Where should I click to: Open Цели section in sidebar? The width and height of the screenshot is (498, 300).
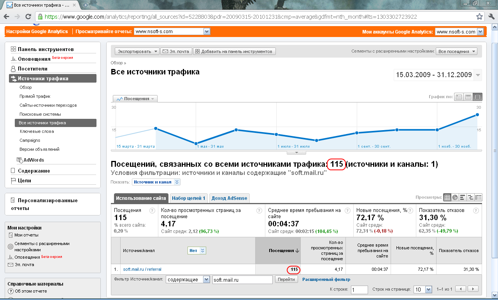[x=25, y=180]
